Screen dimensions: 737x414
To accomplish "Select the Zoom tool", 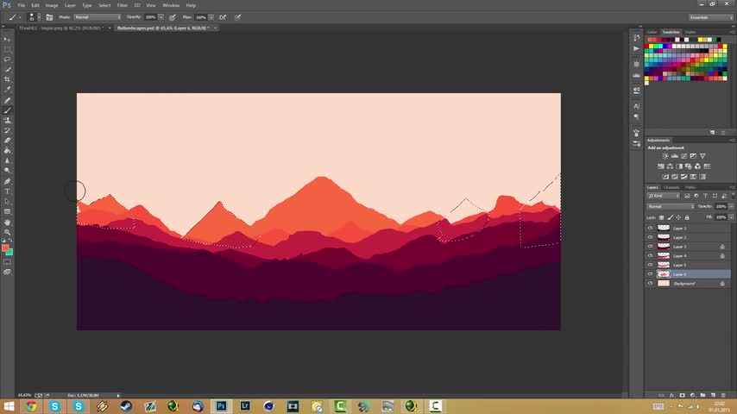I will (7, 232).
